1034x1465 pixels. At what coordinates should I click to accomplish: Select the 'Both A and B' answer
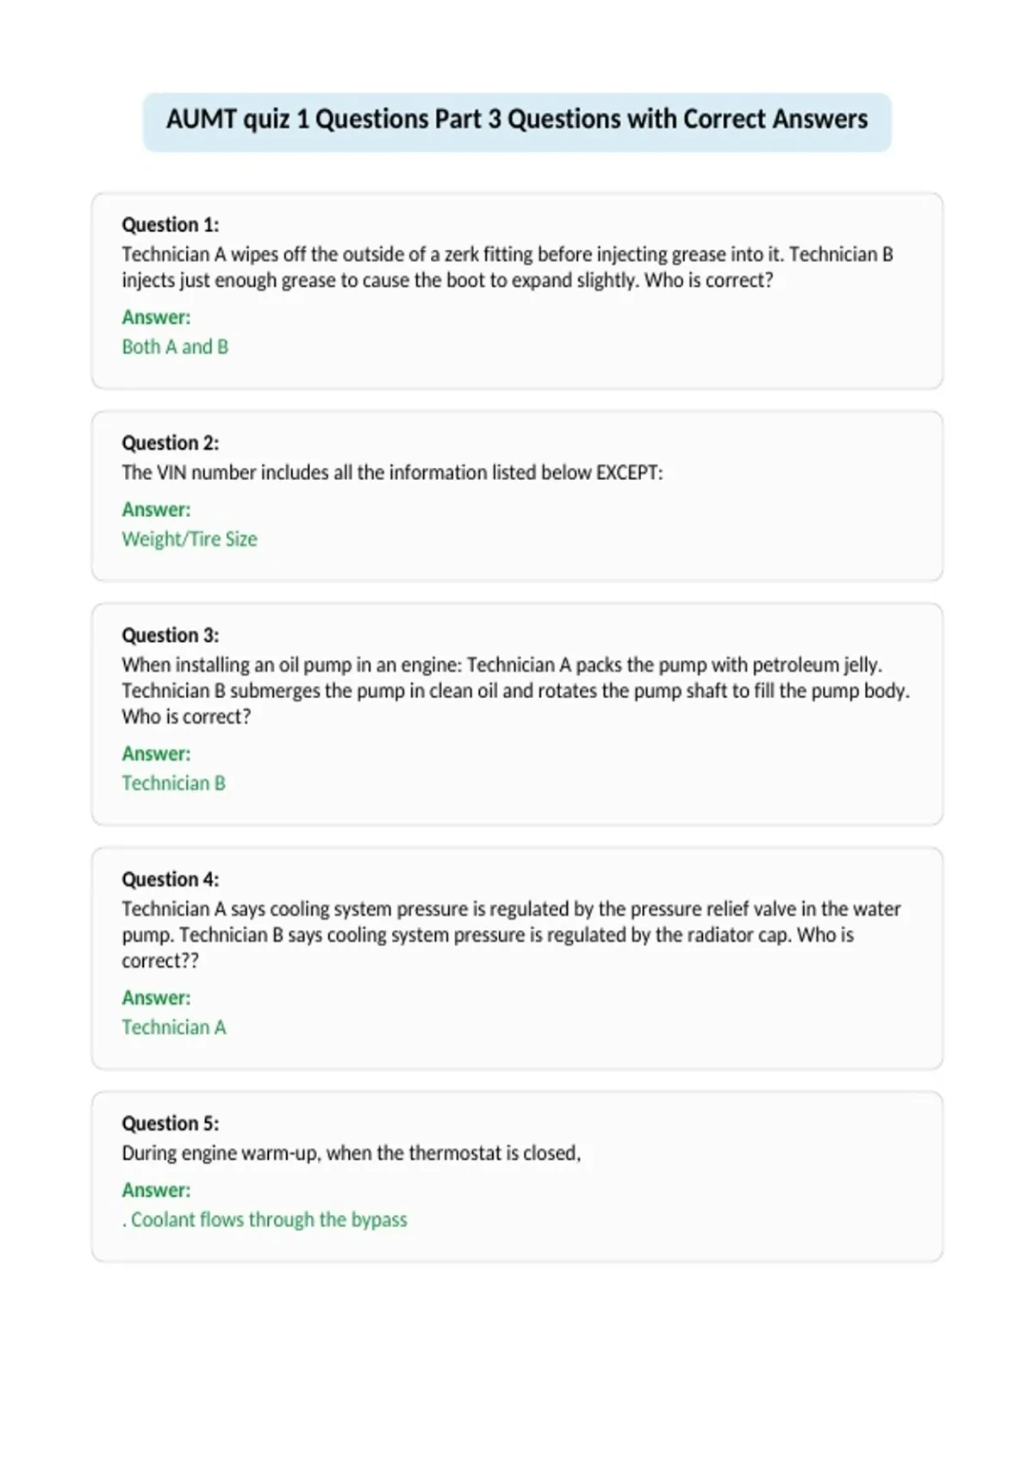175,346
